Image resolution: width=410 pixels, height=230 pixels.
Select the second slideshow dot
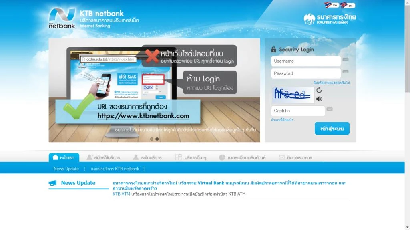[157, 139]
